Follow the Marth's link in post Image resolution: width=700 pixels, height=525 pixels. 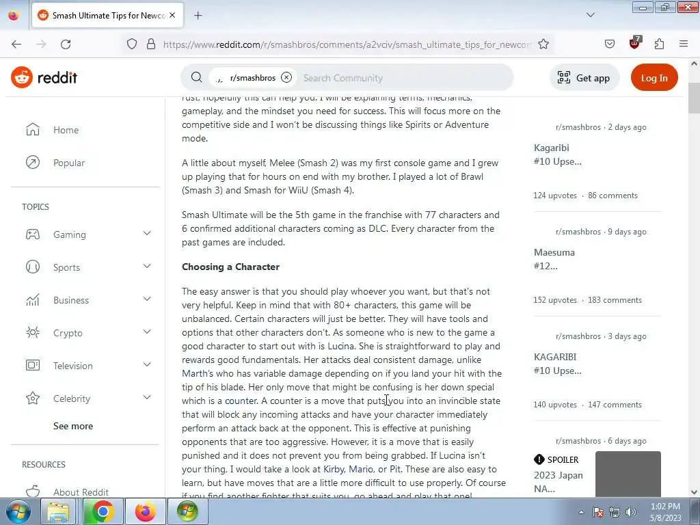(x=198, y=373)
